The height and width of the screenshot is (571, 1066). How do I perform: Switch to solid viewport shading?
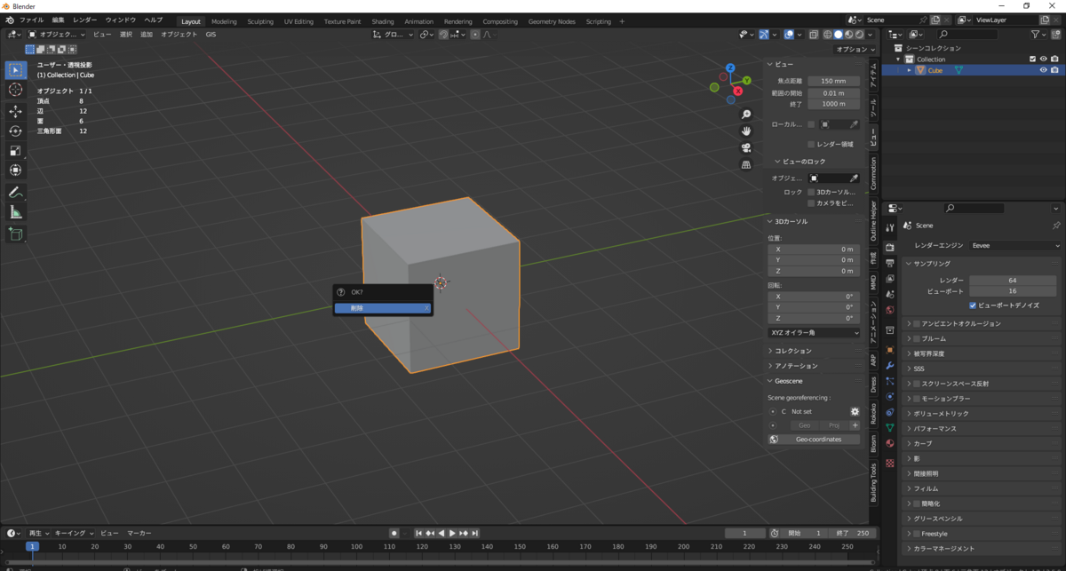(838, 35)
